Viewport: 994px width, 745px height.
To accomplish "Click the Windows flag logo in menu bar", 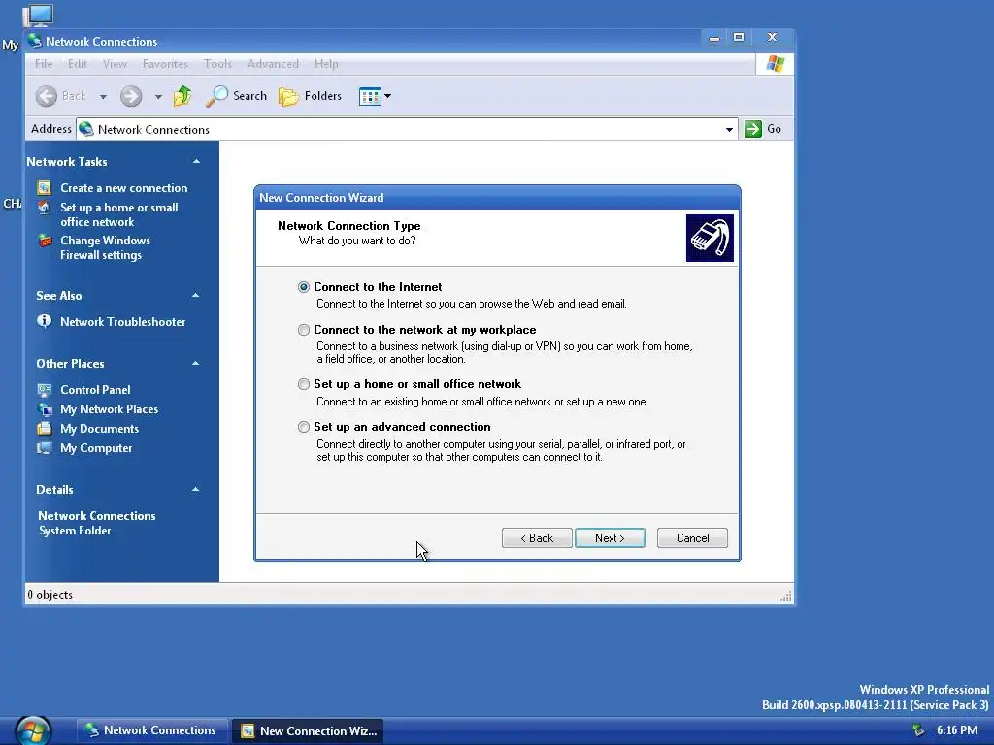I will 776,64.
